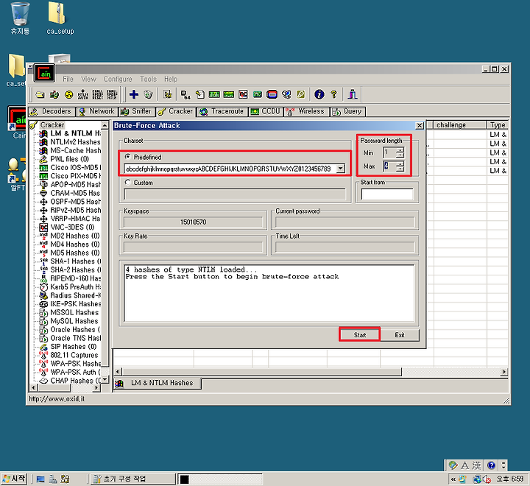Viewport: 530px width, 486px height.
Task: Click the challenge column header
Action: pos(459,124)
